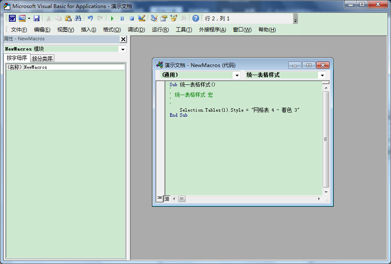Click the vertical scrollbar thumb in code window
Screen dimensions: 391x264
(326, 139)
